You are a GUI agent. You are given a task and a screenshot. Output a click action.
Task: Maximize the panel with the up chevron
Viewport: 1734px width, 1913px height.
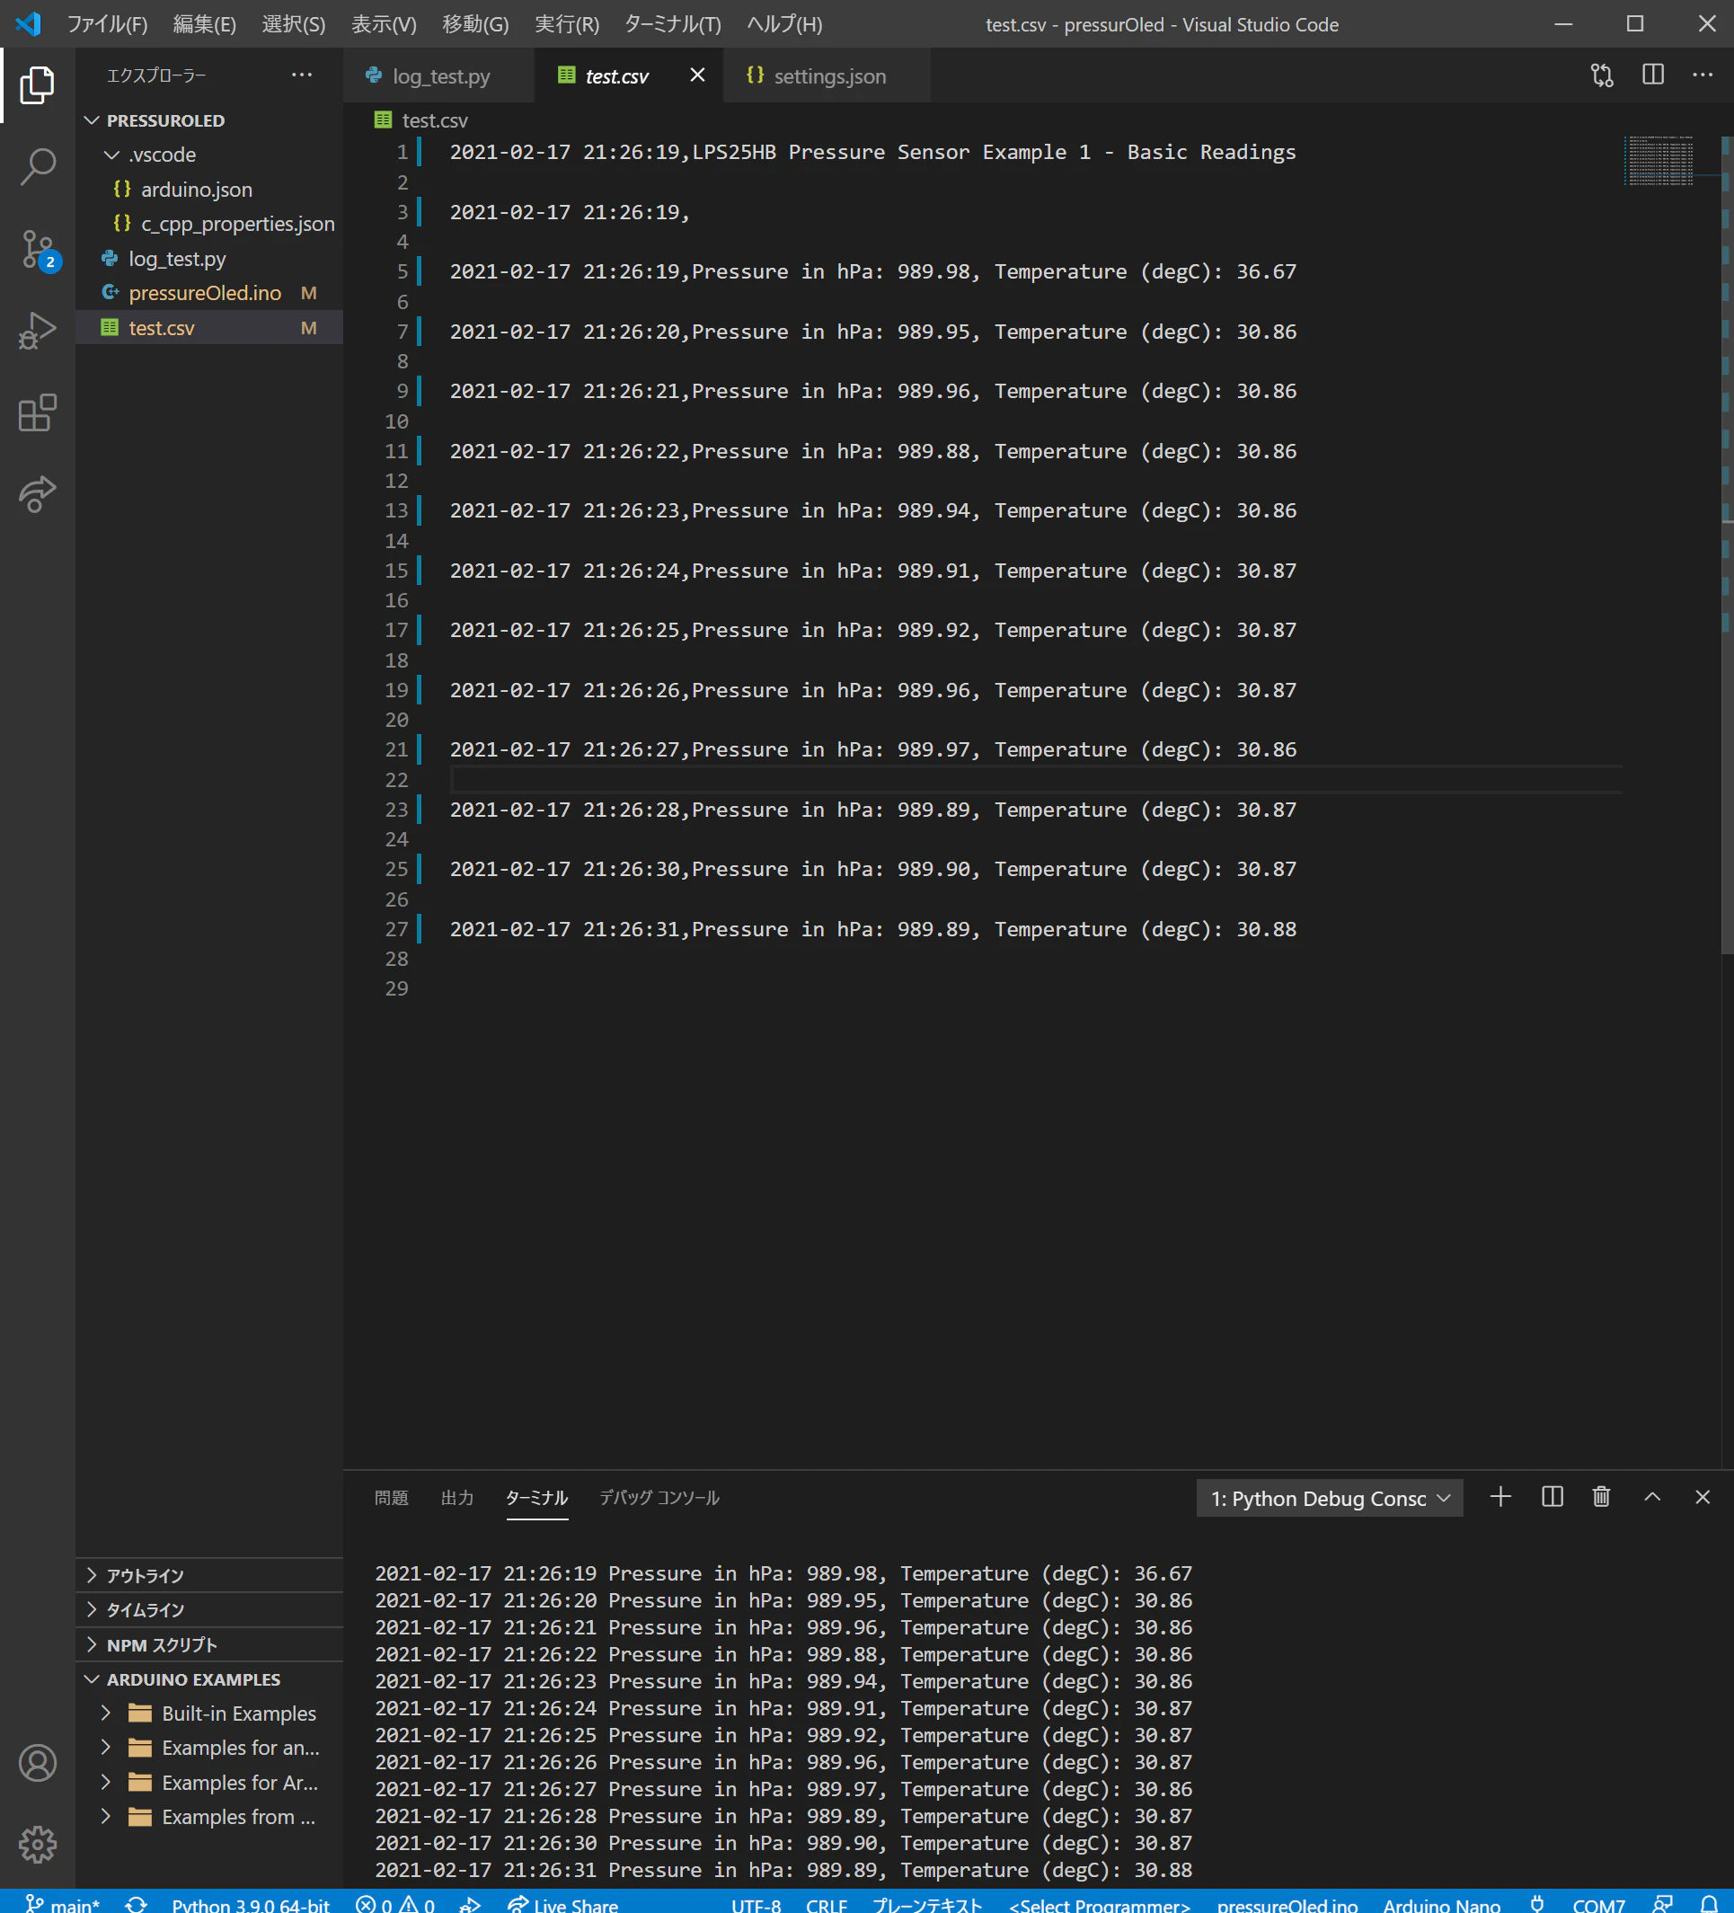(x=1651, y=1496)
